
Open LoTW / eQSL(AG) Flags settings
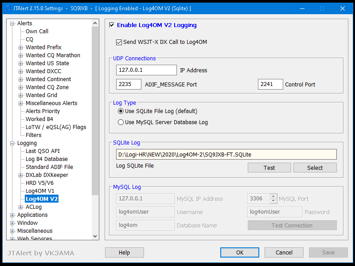point(56,127)
